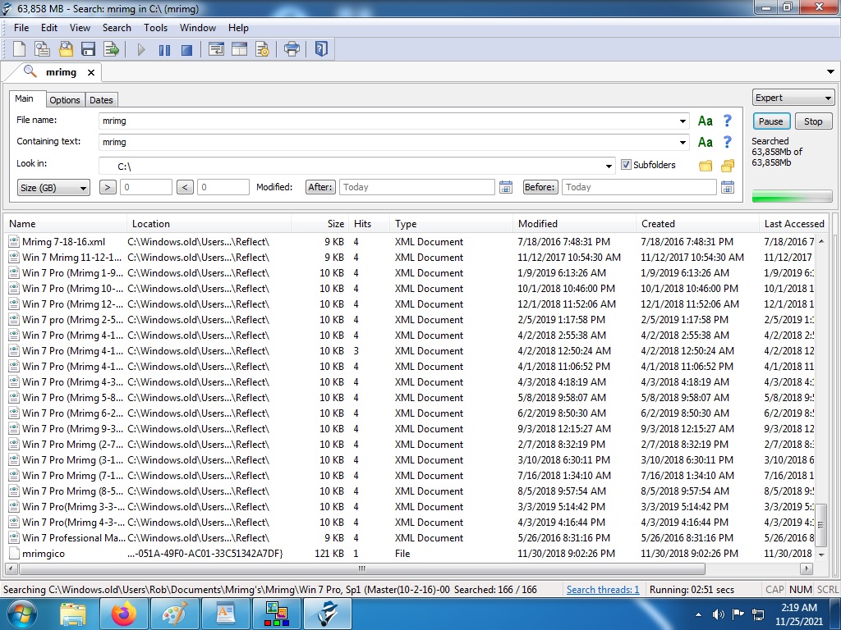Print results using the printer icon
Image resolution: width=841 pixels, height=630 pixels.
point(292,49)
